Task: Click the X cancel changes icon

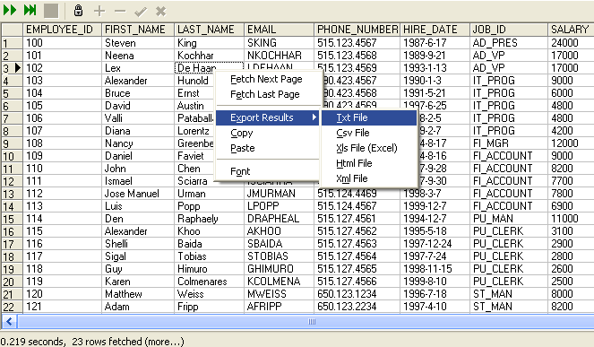Action: point(161,12)
